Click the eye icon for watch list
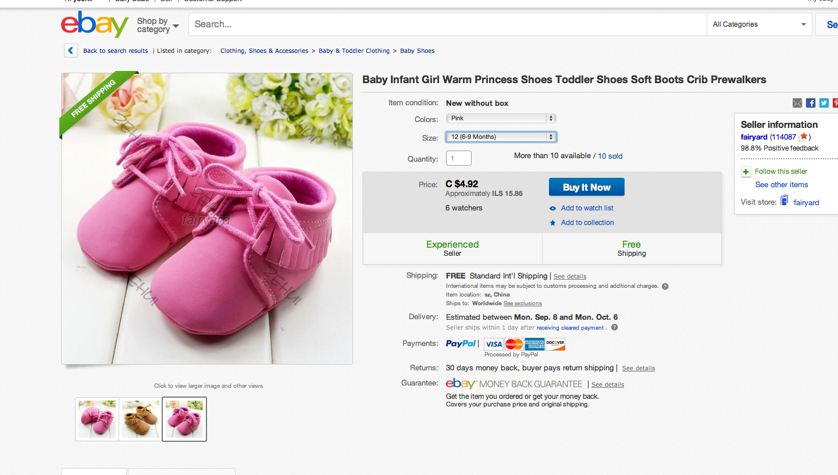838x475 pixels. pyautogui.click(x=553, y=208)
